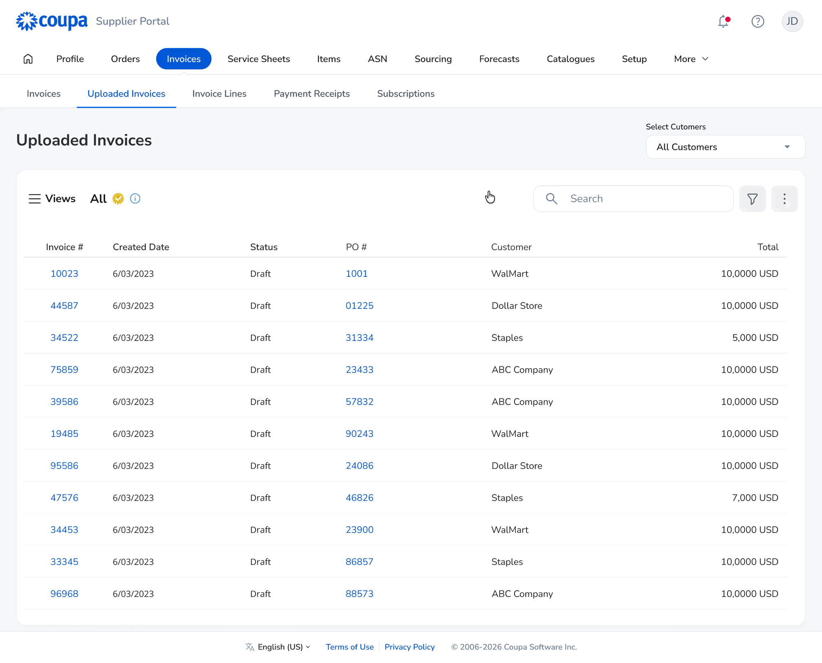Open Catalogues in the navigation
The image size is (822, 663).
[x=570, y=59]
